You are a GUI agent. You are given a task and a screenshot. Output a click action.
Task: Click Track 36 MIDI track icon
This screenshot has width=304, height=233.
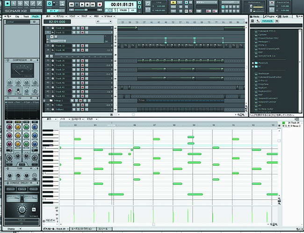click(x=52, y=65)
